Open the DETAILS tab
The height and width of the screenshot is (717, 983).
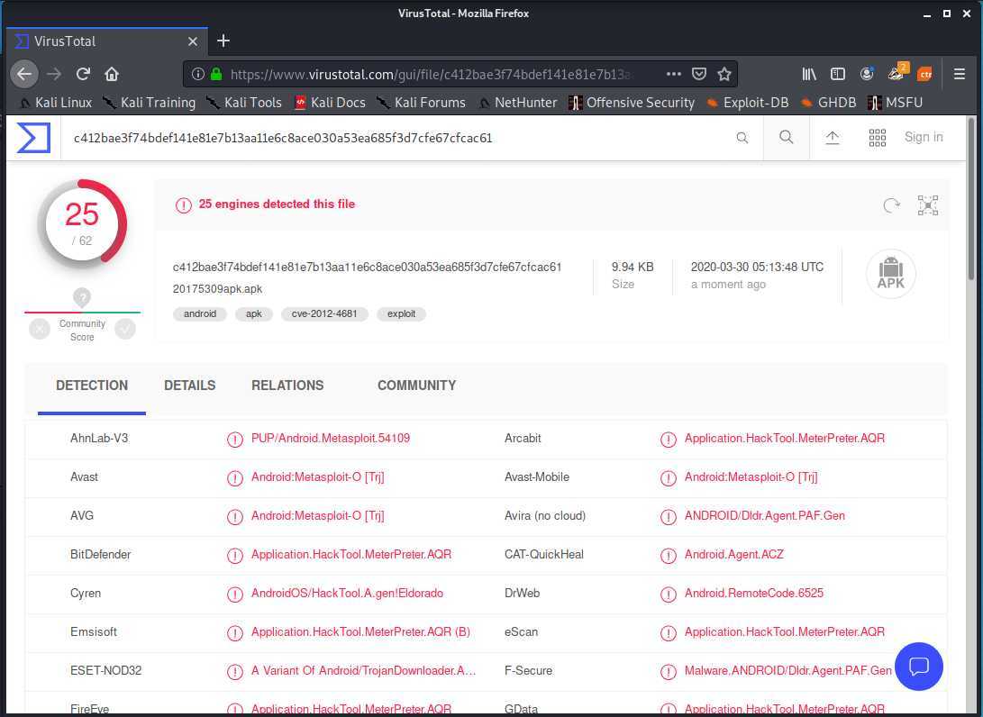point(190,386)
